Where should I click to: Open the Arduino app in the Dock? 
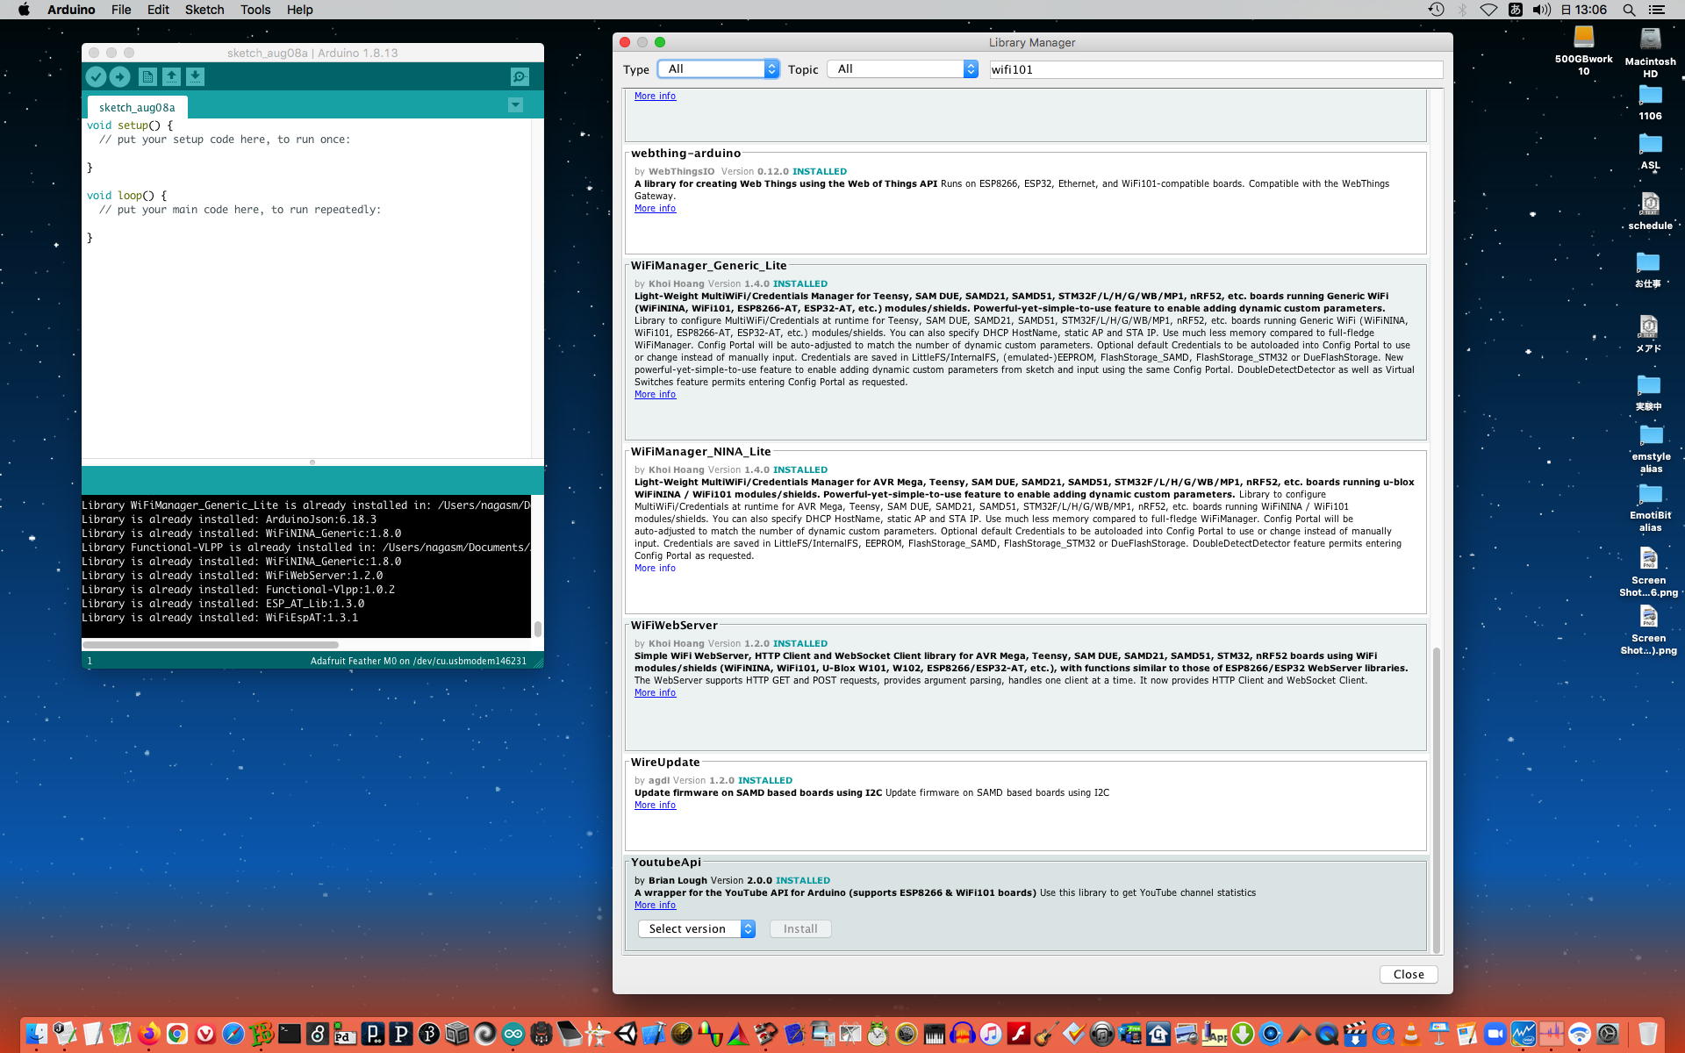point(513,1034)
